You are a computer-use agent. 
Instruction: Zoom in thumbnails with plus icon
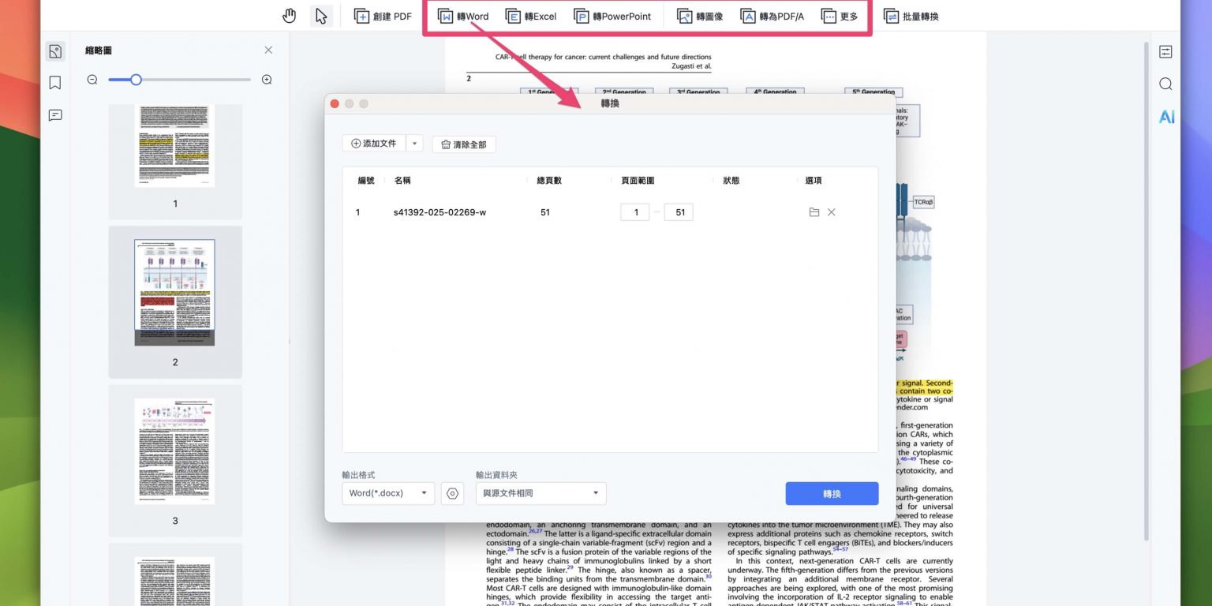click(267, 80)
